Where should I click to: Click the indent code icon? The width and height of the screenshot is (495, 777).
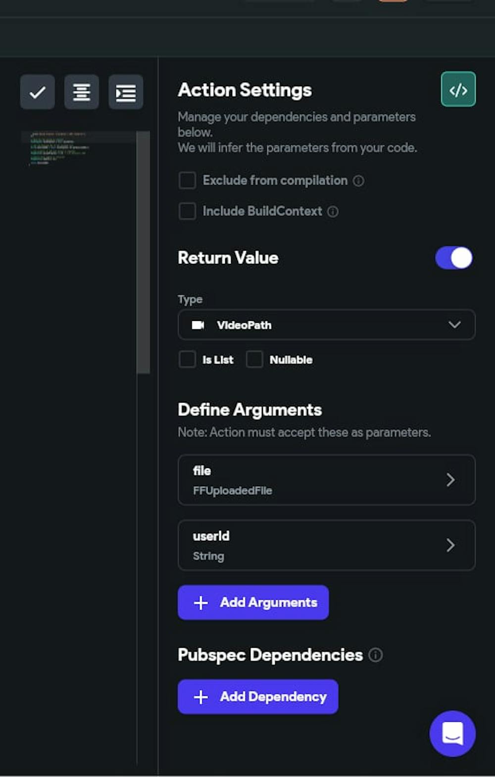126,92
